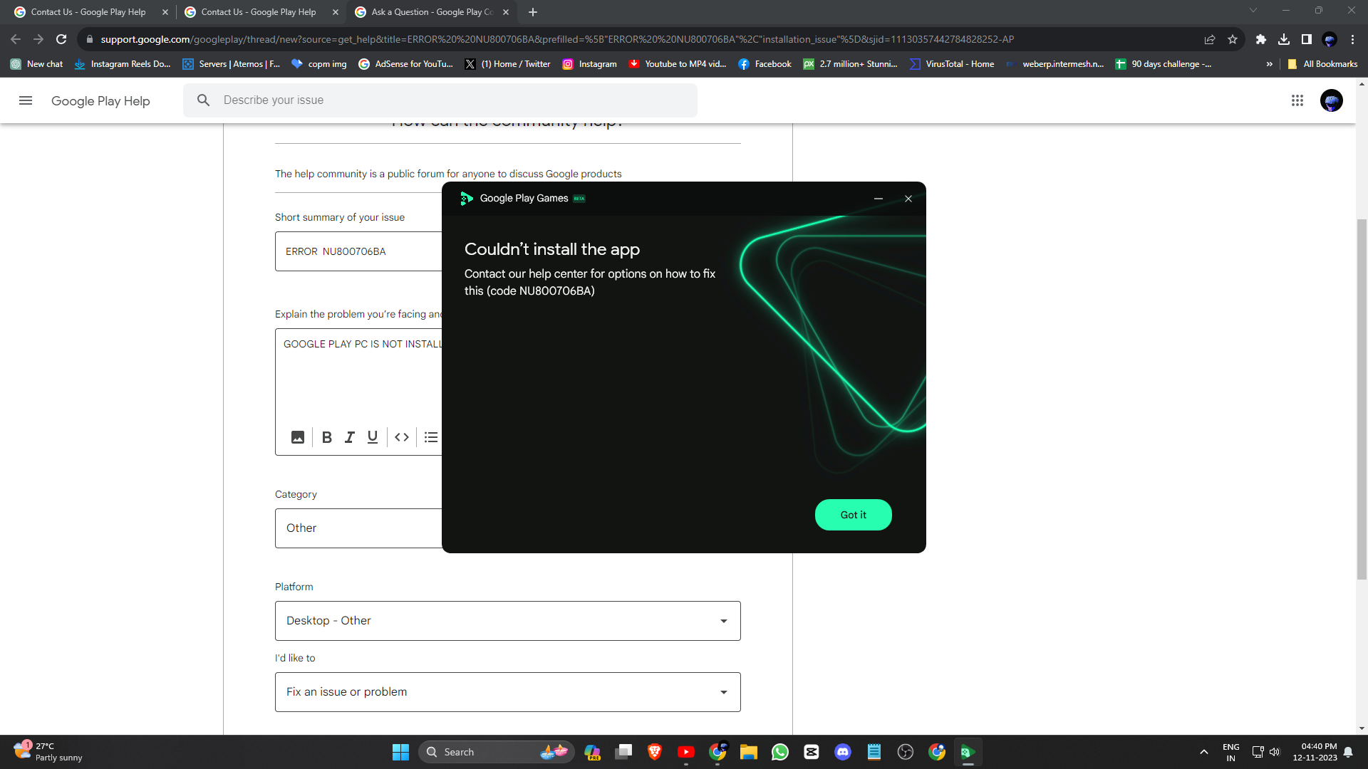Insert code block in the editor
1368x769 pixels.
click(402, 437)
